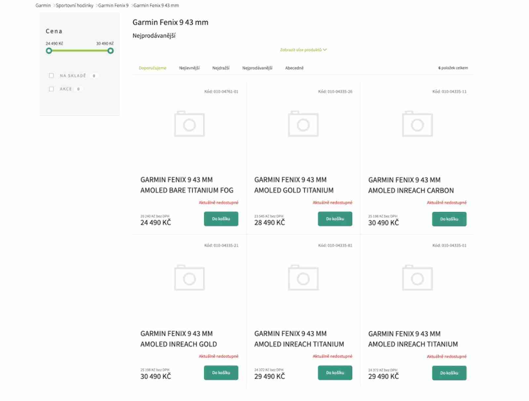Click the Bare Titanium Fog product price

click(x=156, y=223)
